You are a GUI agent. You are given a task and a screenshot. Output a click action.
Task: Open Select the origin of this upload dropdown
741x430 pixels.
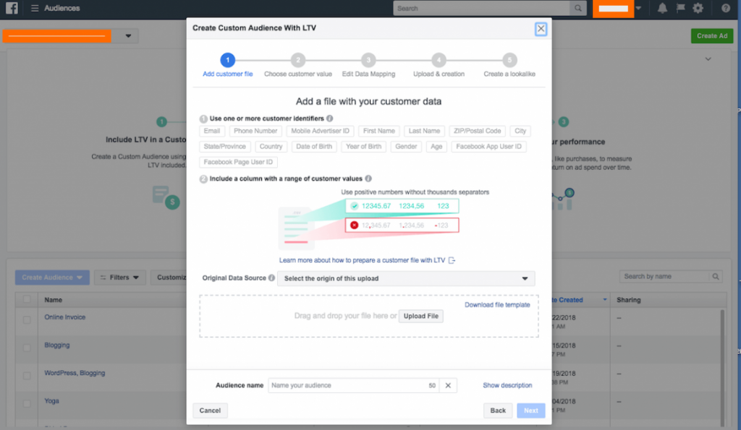[x=406, y=278]
